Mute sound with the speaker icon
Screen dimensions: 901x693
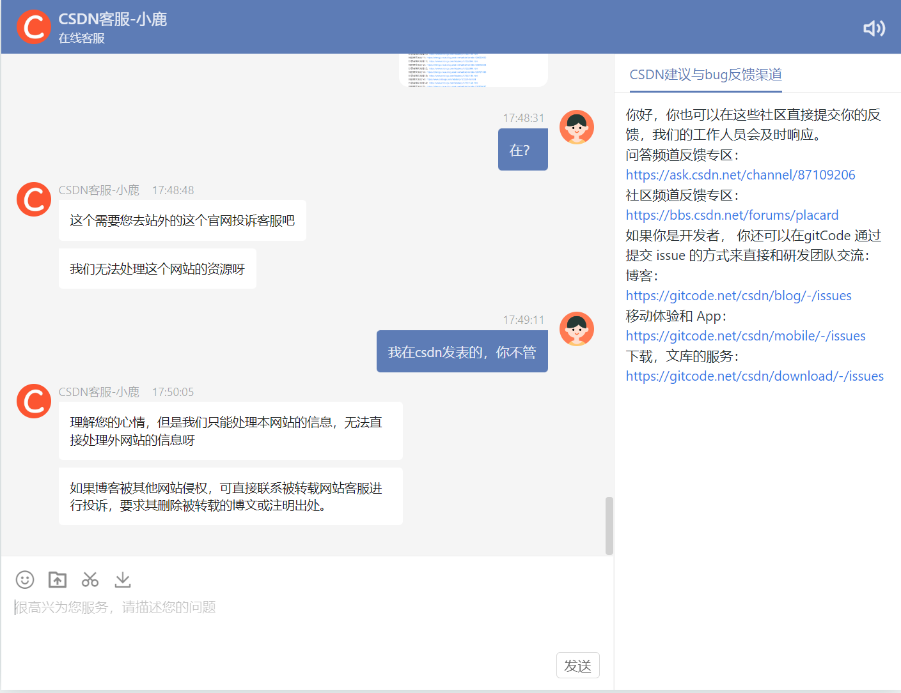pyautogui.click(x=874, y=28)
